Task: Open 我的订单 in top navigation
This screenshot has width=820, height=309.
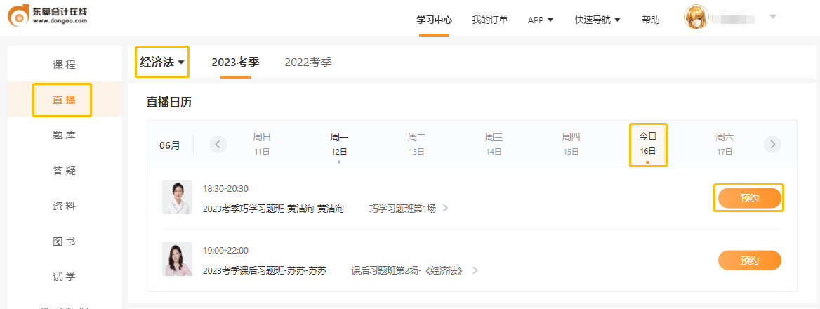Action: pyautogui.click(x=490, y=20)
